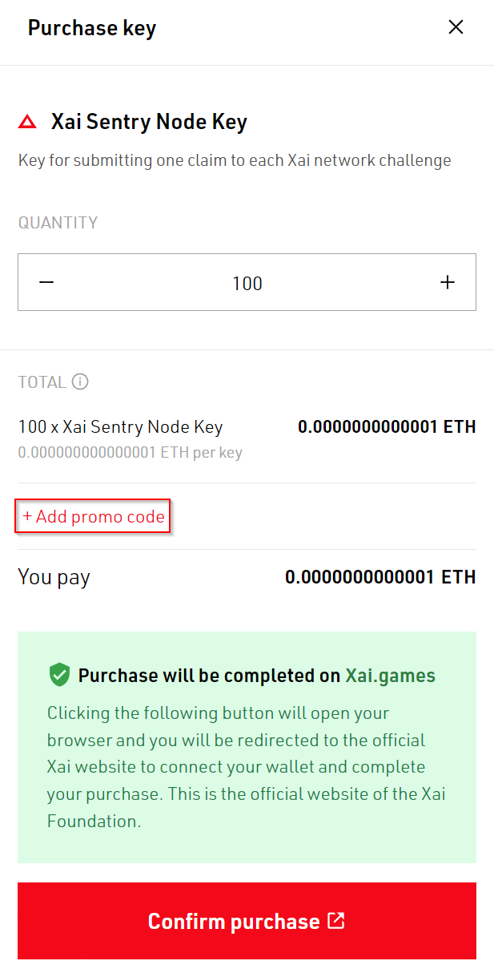The width and height of the screenshot is (494, 973).
Task: Select the Xai Sentry Node Key heading
Action: point(149,122)
